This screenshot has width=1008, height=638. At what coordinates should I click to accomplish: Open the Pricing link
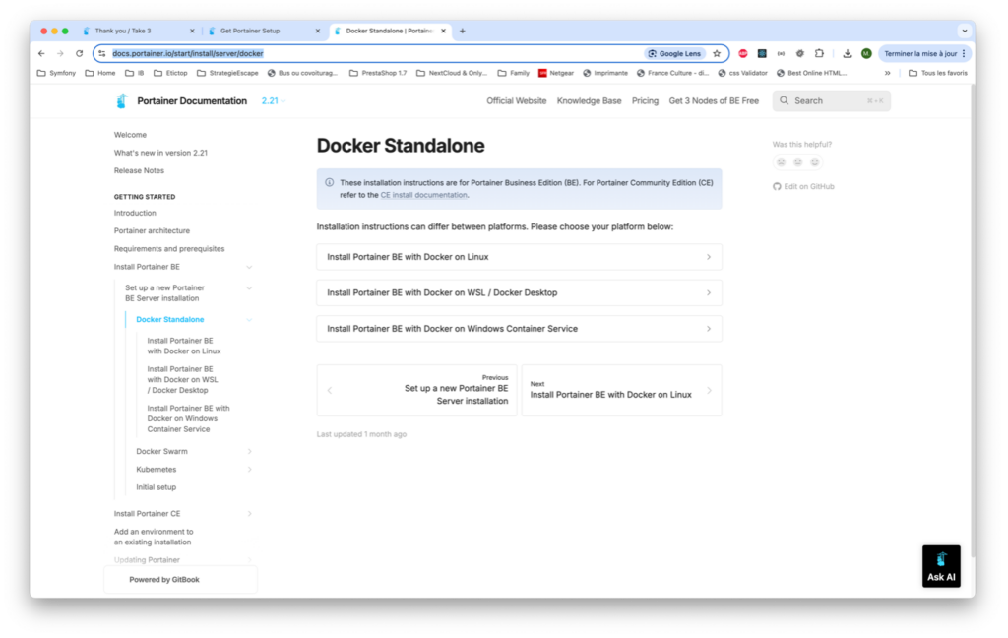[645, 101]
